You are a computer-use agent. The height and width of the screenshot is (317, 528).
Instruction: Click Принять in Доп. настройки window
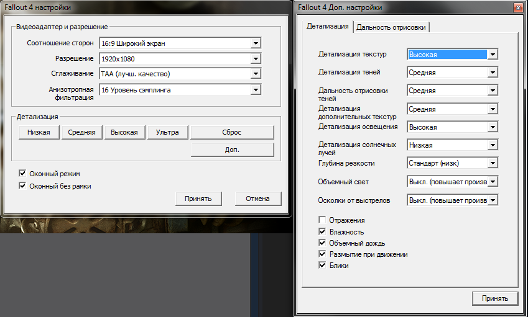(x=494, y=298)
